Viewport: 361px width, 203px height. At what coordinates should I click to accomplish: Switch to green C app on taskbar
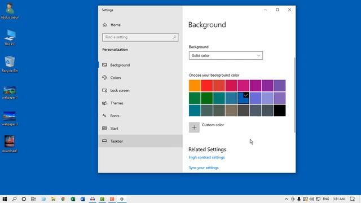[x=102, y=199]
